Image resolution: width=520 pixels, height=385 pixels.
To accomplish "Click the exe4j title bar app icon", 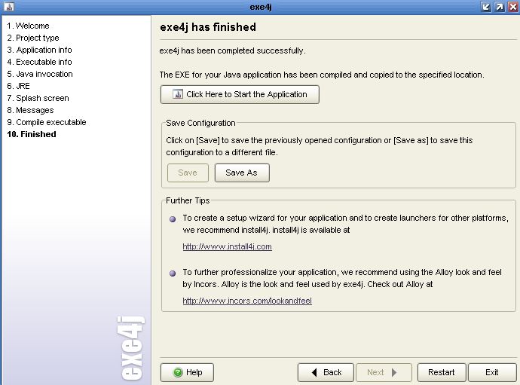I will coord(9,6).
